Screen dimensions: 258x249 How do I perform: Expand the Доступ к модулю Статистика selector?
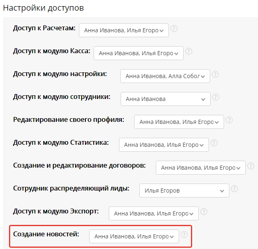[164, 145]
